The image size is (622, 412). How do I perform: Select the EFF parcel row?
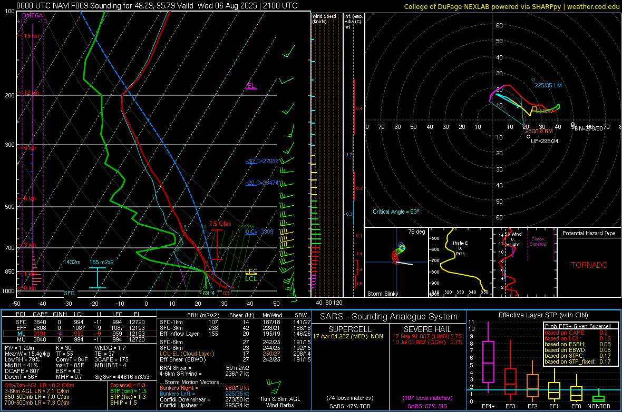80,328
